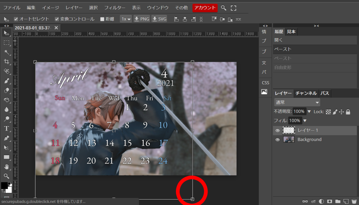Open the CSS side panel
The height and width of the screenshot is (205, 359).
coord(265,83)
